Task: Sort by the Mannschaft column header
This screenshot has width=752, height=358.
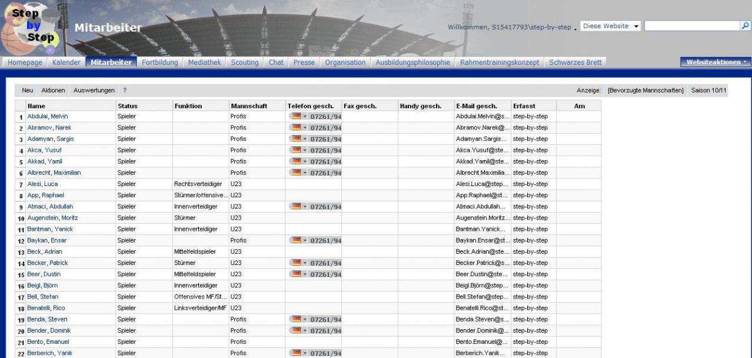Action: tap(249, 106)
